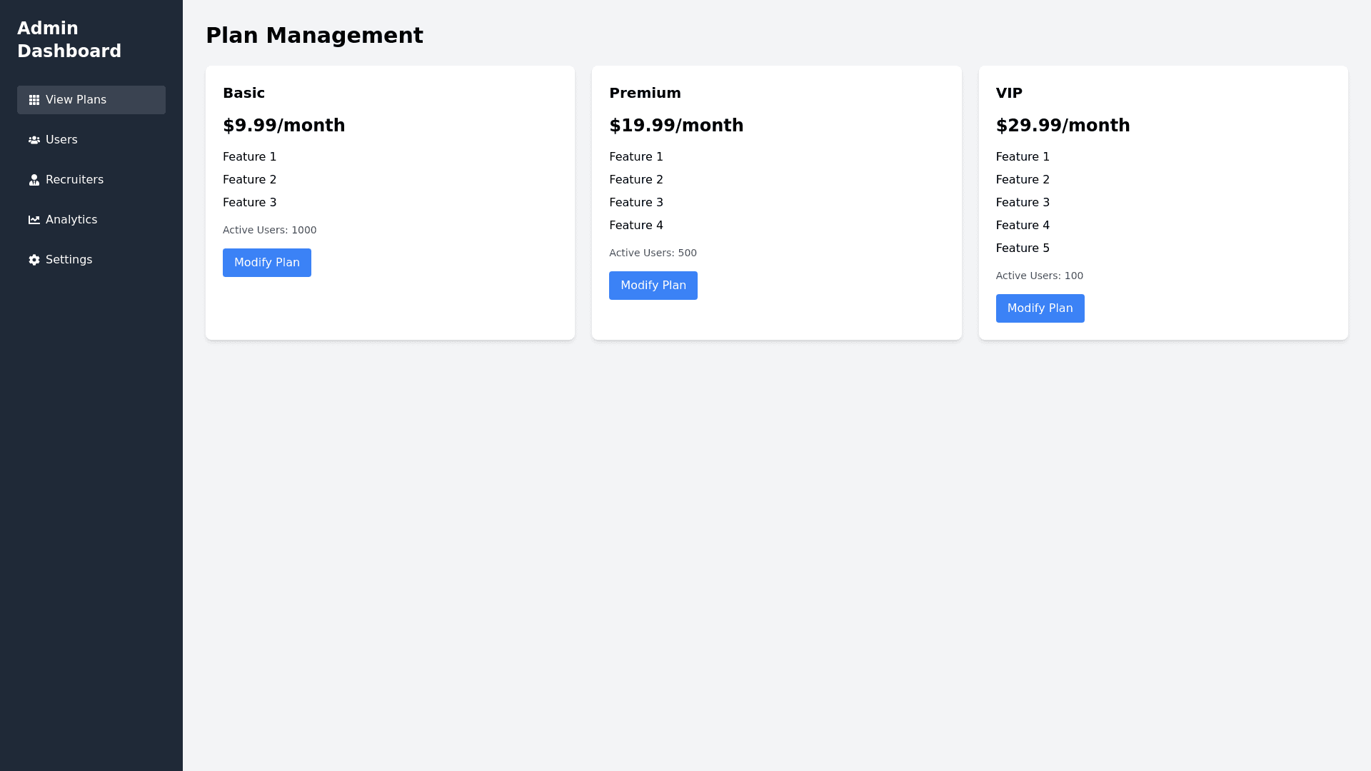Image resolution: width=1371 pixels, height=771 pixels.
Task: Open the Settings page
Action: 69,260
